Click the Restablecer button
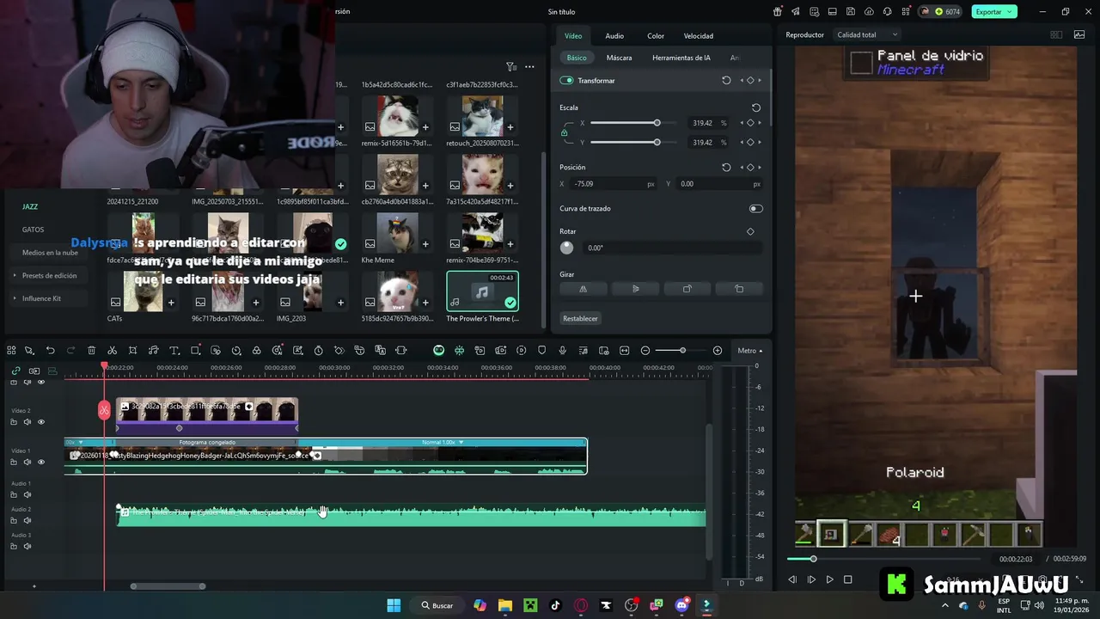Image resolution: width=1100 pixels, height=619 pixels. click(x=580, y=318)
